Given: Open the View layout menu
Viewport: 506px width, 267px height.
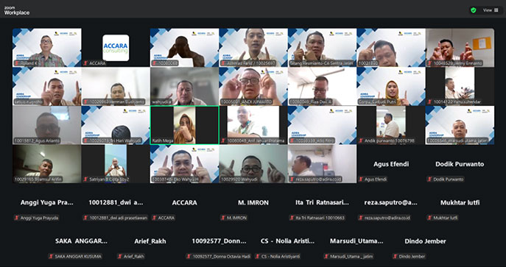Looking at the screenshot, I should (491, 10).
